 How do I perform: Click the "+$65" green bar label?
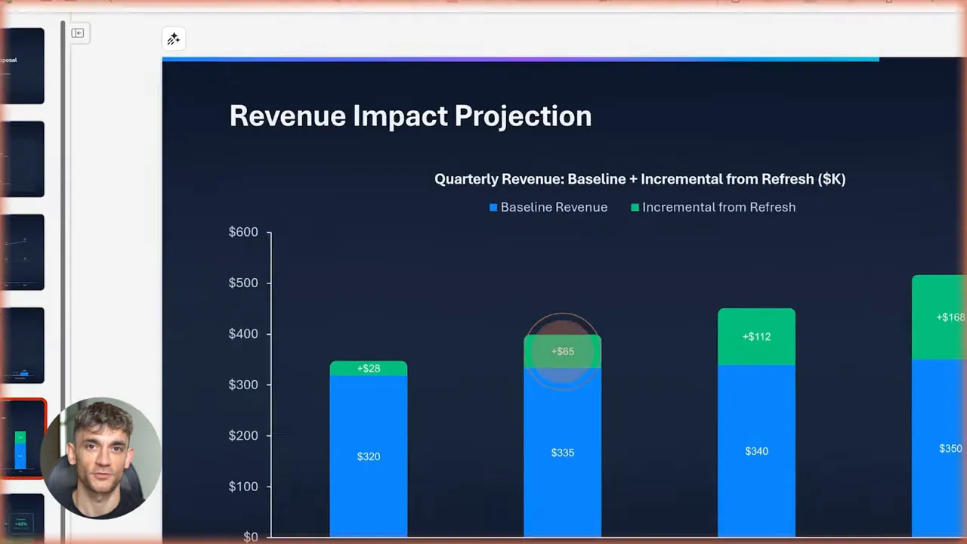click(x=563, y=351)
